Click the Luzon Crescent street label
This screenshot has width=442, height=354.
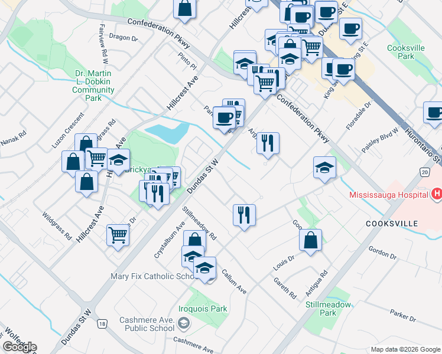click(x=68, y=130)
